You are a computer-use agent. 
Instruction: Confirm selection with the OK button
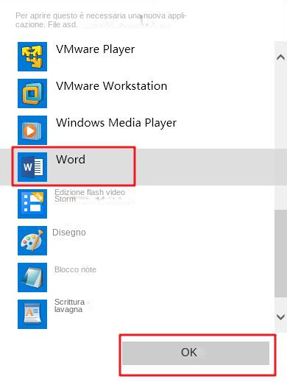click(x=196, y=353)
